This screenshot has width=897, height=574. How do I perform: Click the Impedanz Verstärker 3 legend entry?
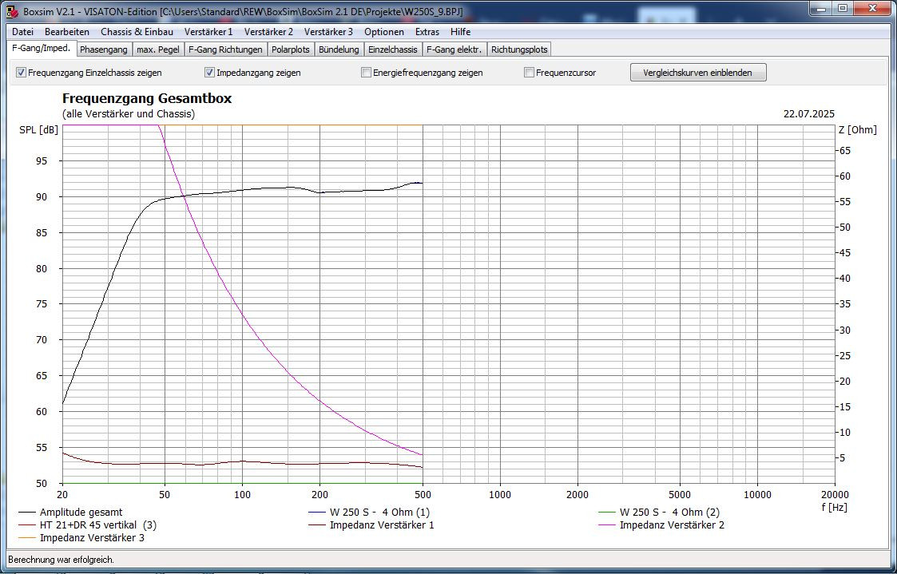point(81,537)
